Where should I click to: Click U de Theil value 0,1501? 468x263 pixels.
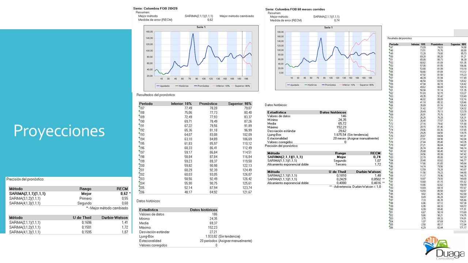click(87, 227)
